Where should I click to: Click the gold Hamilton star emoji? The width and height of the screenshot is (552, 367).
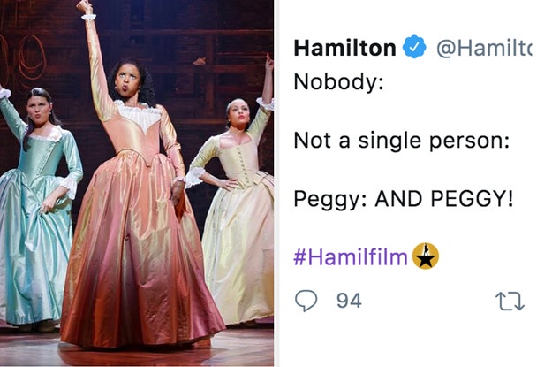(x=427, y=256)
